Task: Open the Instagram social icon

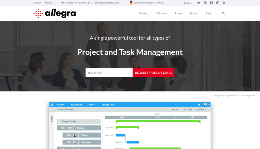Action: 218,3
